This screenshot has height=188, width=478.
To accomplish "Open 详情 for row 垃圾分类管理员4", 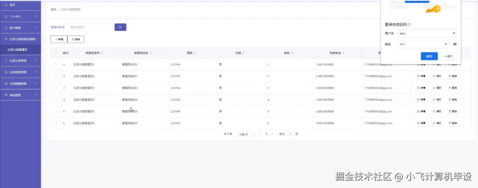I will [x=421, y=100].
